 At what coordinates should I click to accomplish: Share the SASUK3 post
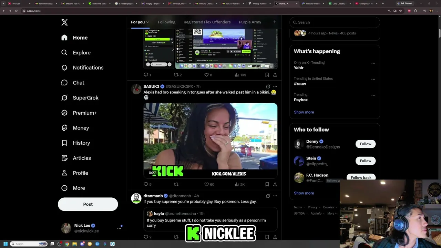pos(275,184)
